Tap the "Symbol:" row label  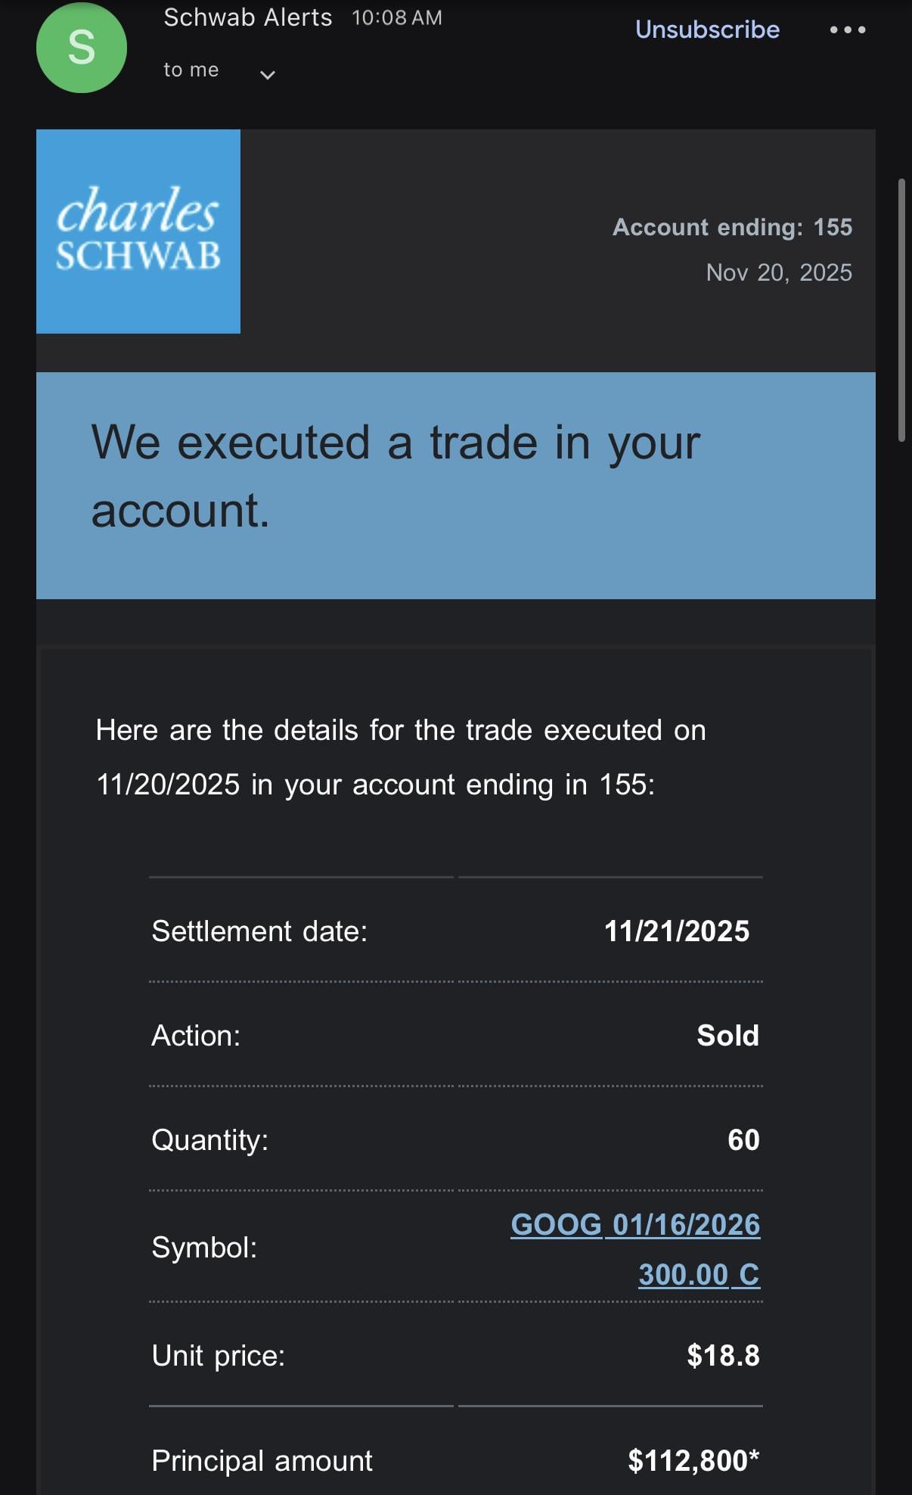point(204,1248)
